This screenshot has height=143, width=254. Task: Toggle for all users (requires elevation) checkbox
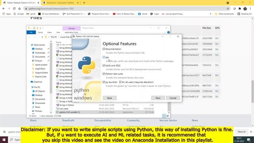click(x=120, y=82)
